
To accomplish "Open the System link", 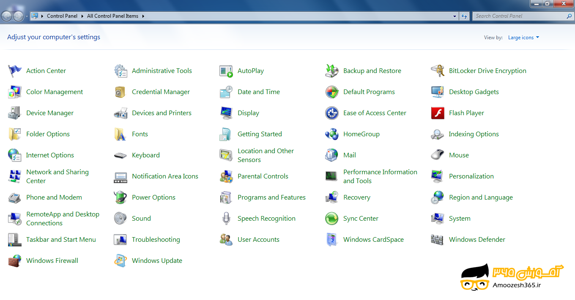I will [460, 219].
